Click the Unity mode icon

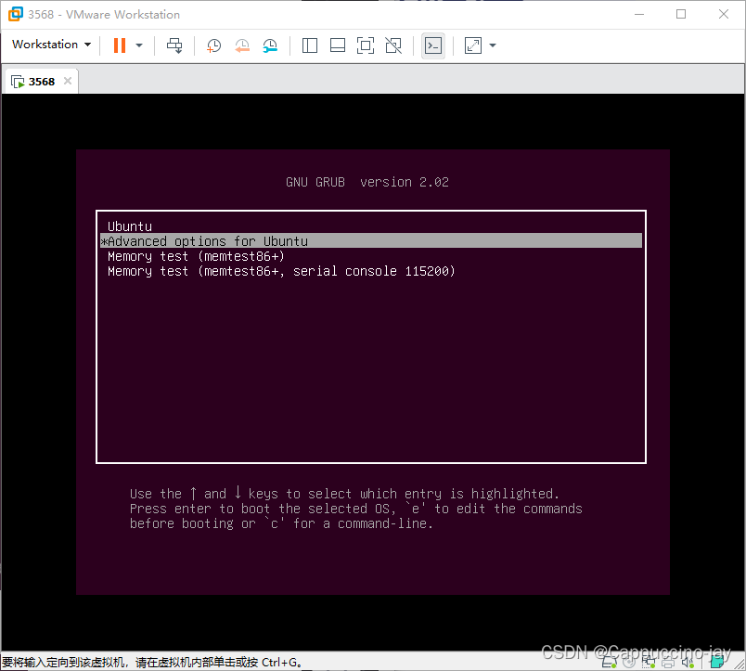[393, 45]
